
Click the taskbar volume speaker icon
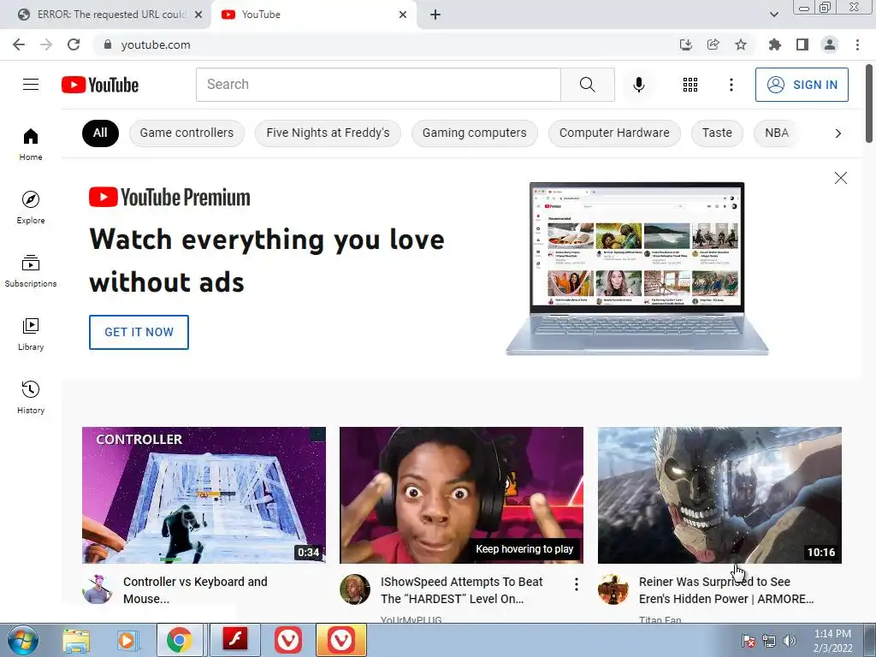pyautogui.click(x=789, y=641)
